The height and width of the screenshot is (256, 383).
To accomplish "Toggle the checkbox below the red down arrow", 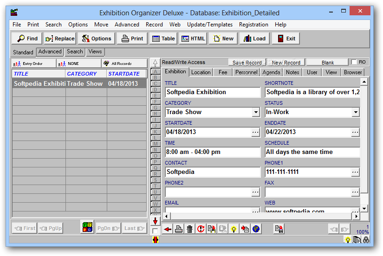I will (x=155, y=231).
